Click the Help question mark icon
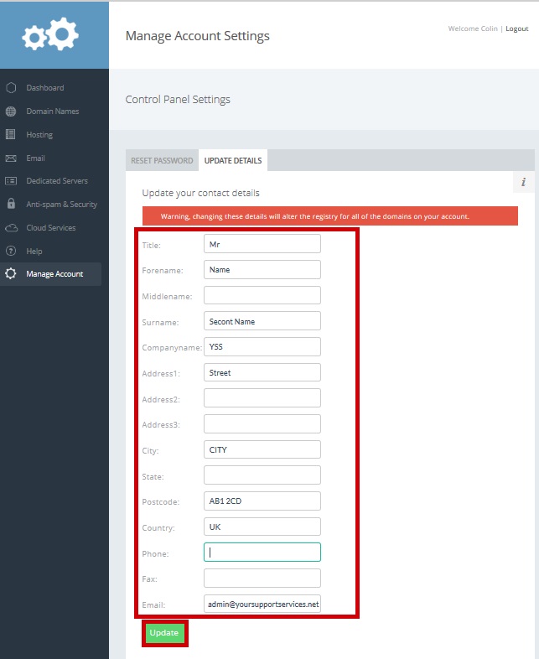 point(11,252)
